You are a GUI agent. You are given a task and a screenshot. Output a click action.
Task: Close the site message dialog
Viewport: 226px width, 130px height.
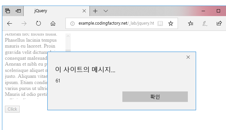(188, 57)
